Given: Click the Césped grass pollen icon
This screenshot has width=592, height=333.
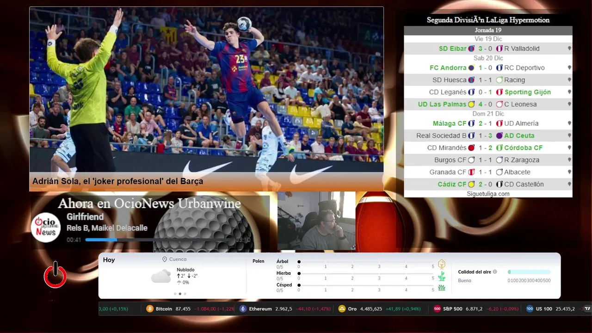Looking at the screenshot, I should click(442, 288).
